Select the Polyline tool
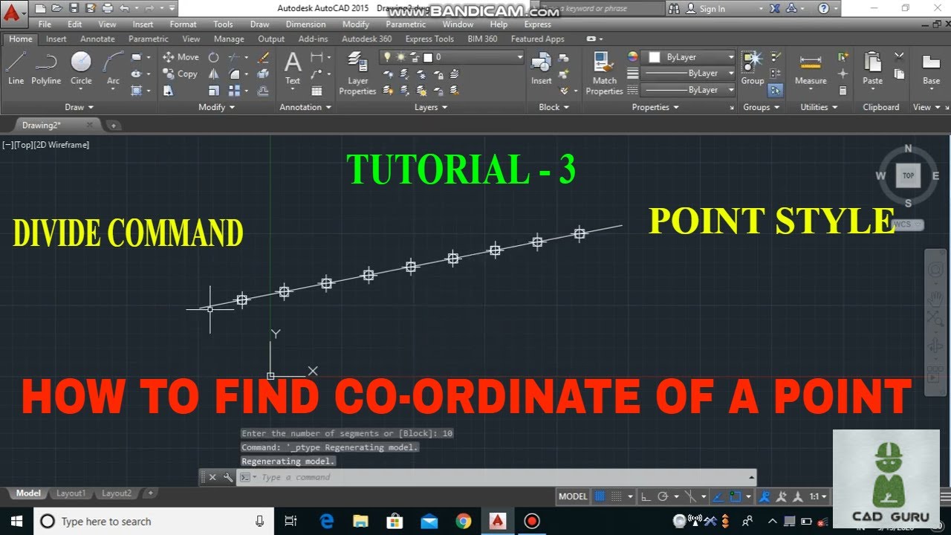951x535 pixels. point(46,68)
